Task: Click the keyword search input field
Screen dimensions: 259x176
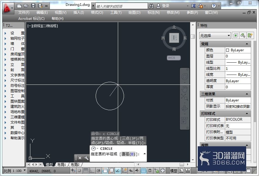Action: [x=122, y=6]
